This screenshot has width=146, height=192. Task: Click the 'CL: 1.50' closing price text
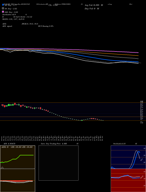click(x=53, y=5)
